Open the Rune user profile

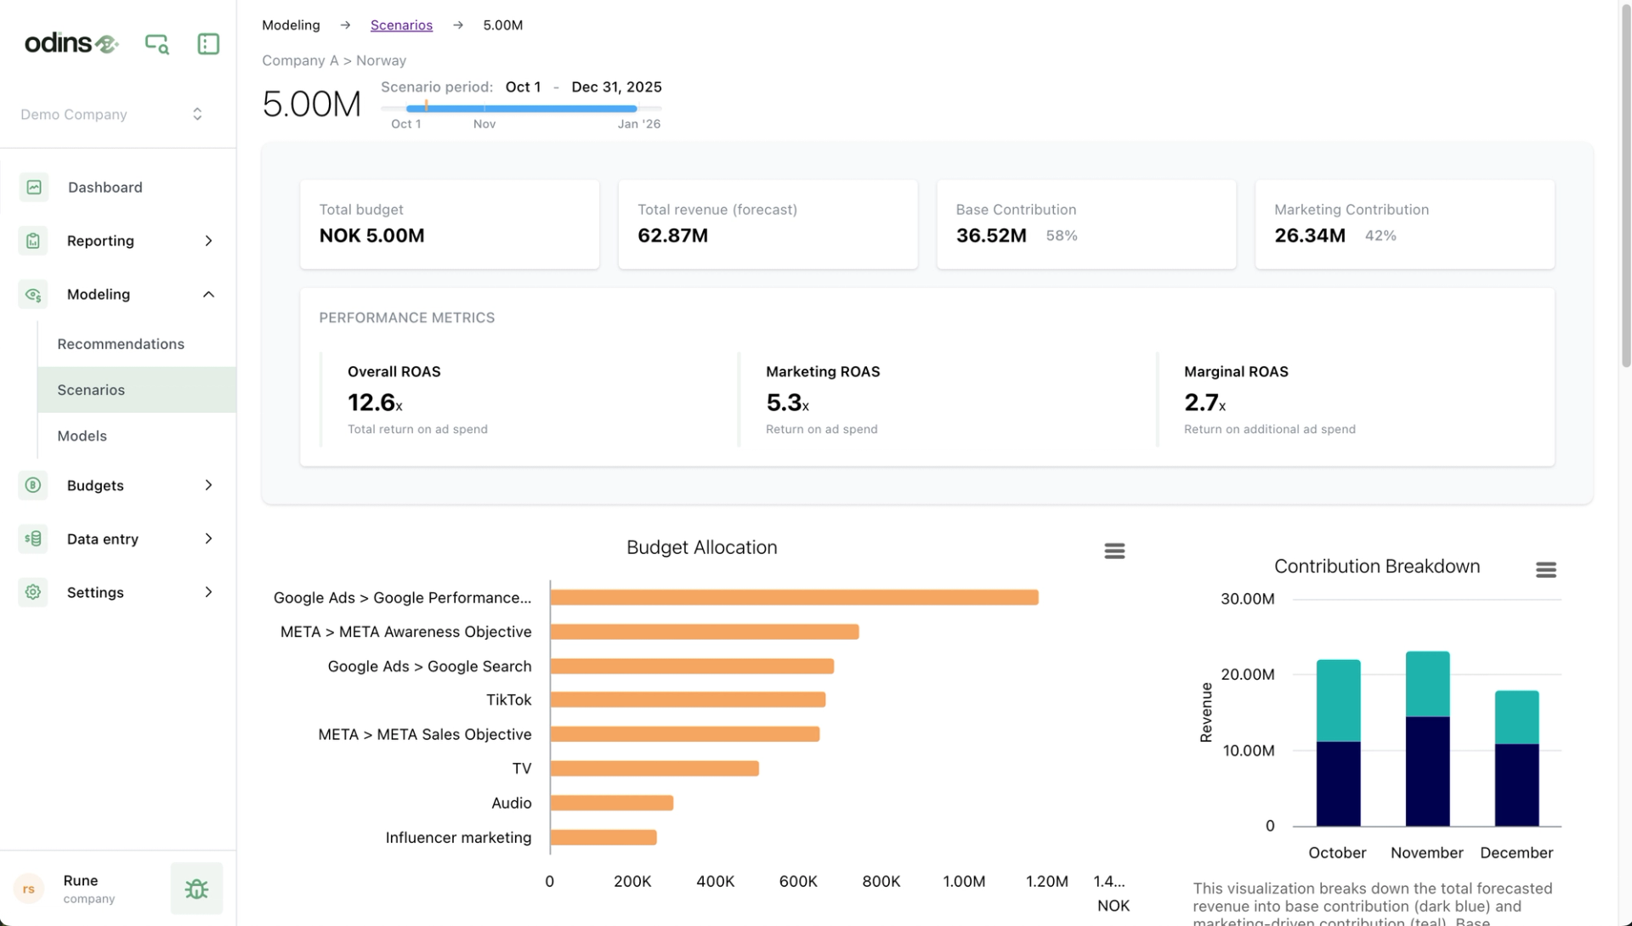coord(81,889)
